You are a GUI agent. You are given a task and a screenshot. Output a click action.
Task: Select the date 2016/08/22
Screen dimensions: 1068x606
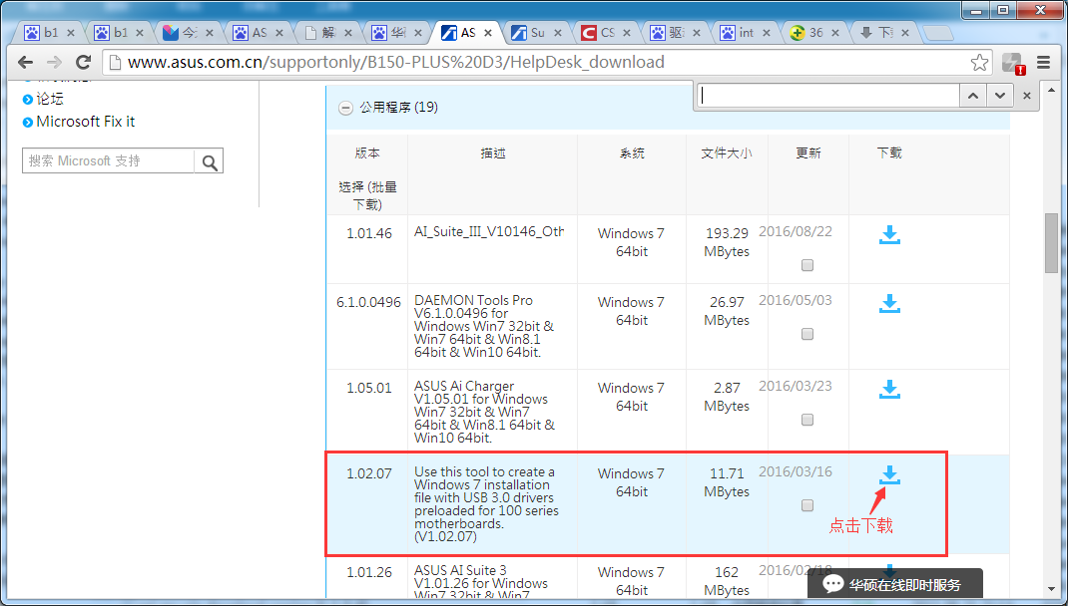click(x=796, y=231)
